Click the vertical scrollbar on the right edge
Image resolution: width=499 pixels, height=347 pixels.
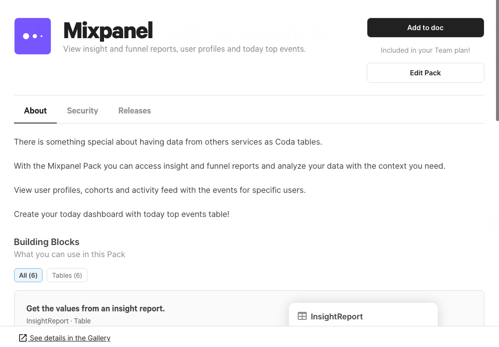tap(497, 60)
